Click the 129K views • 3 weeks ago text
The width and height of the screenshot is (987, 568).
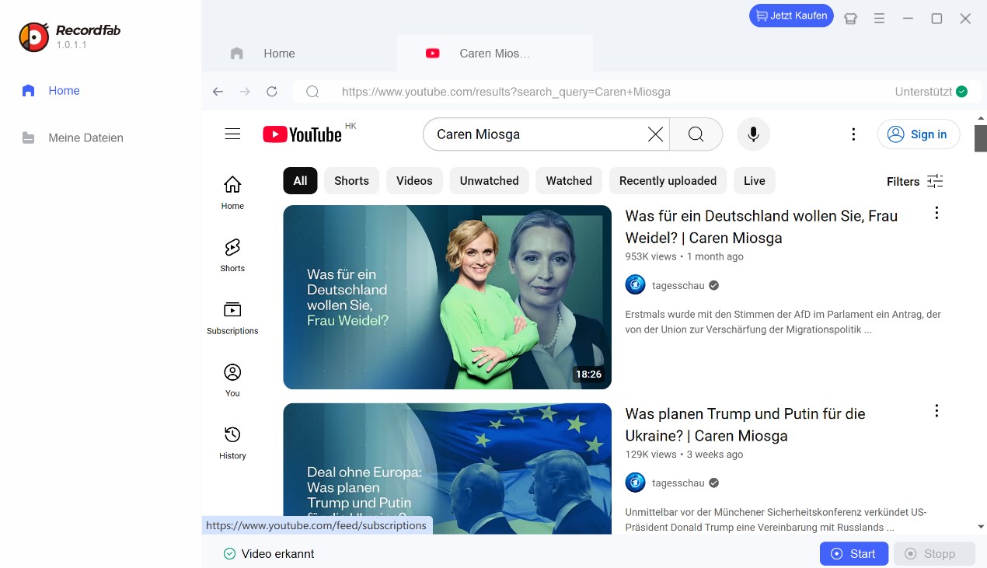684,455
